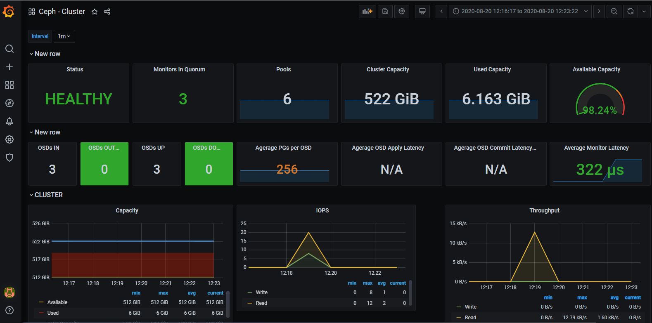Sort Throughput legend by current column
The width and height of the screenshot is (652, 323).
[x=633, y=297]
